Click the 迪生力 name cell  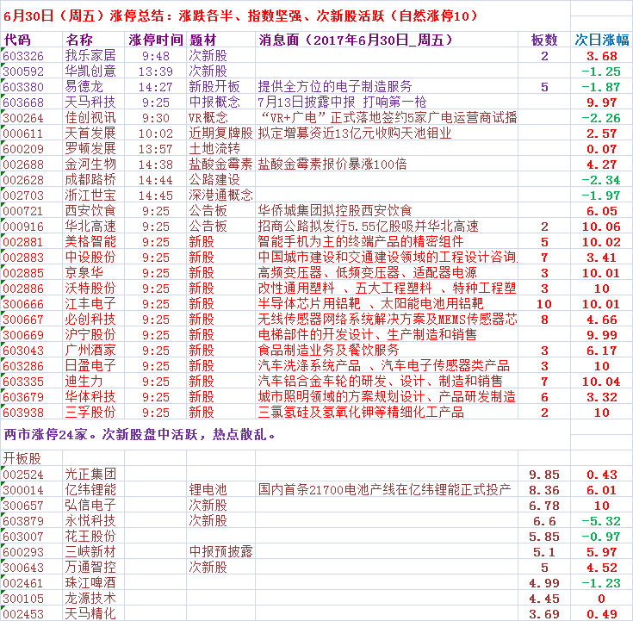tap(93, 382)
